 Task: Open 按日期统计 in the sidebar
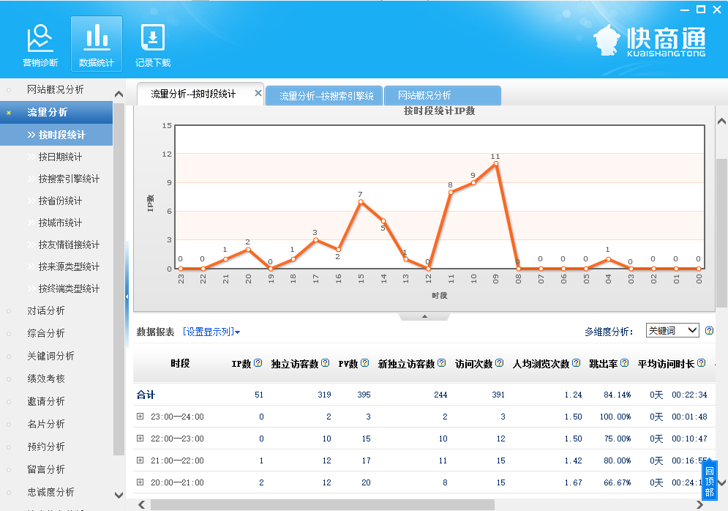click(60, 157)
